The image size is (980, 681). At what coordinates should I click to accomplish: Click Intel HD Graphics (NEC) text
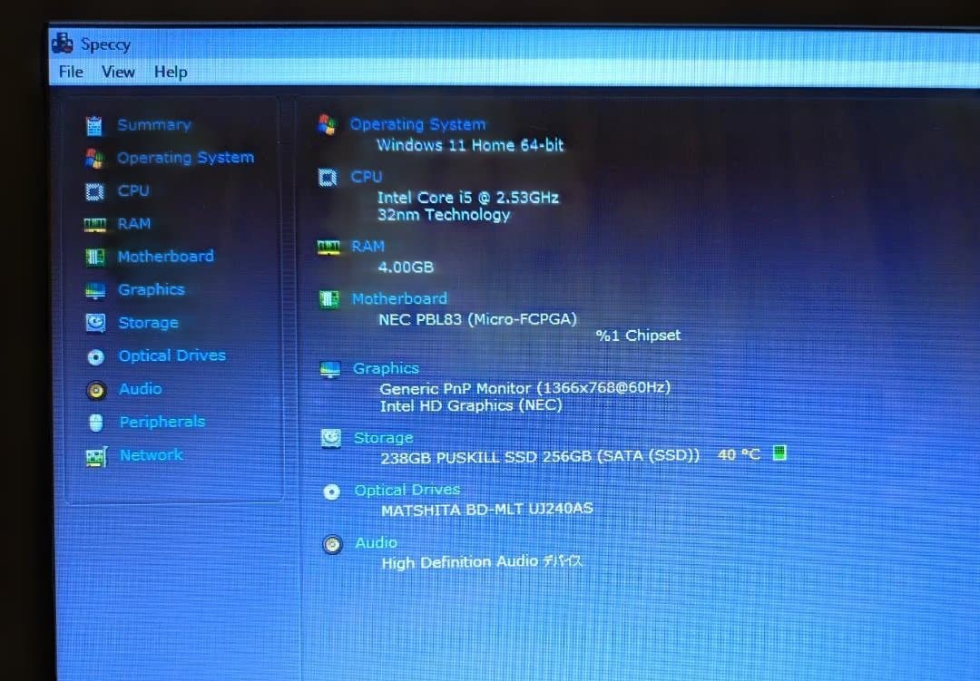(x=471, y=405)
